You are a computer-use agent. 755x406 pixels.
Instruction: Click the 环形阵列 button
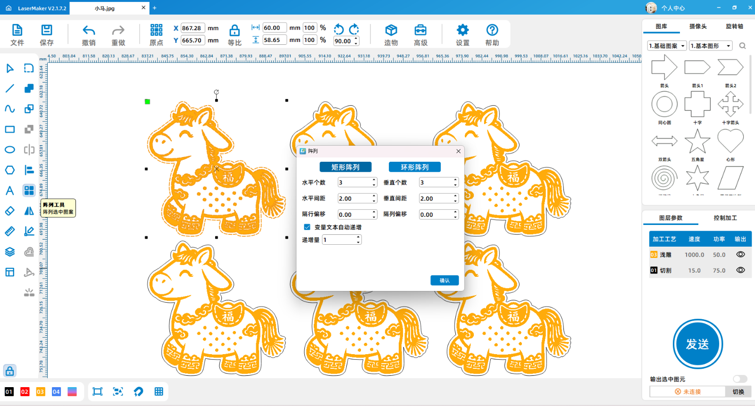click(414, 167)
